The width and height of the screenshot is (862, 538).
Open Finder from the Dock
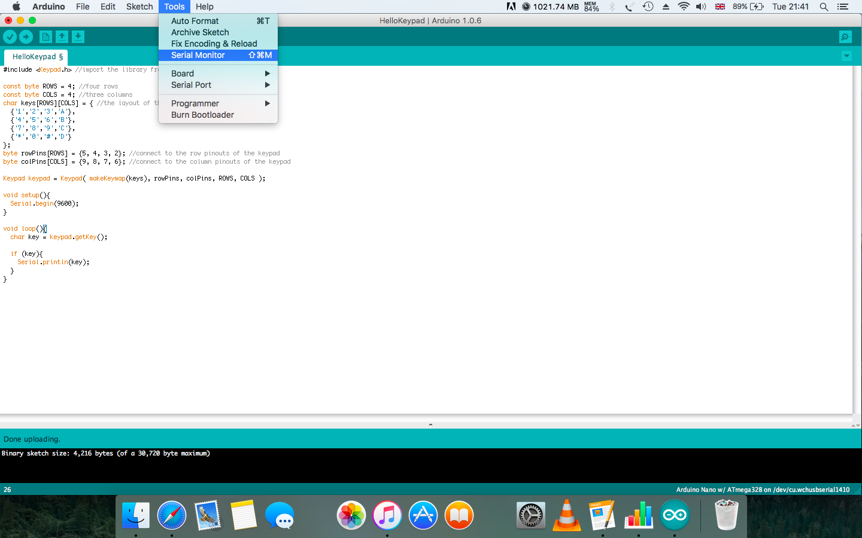(136, 515)
